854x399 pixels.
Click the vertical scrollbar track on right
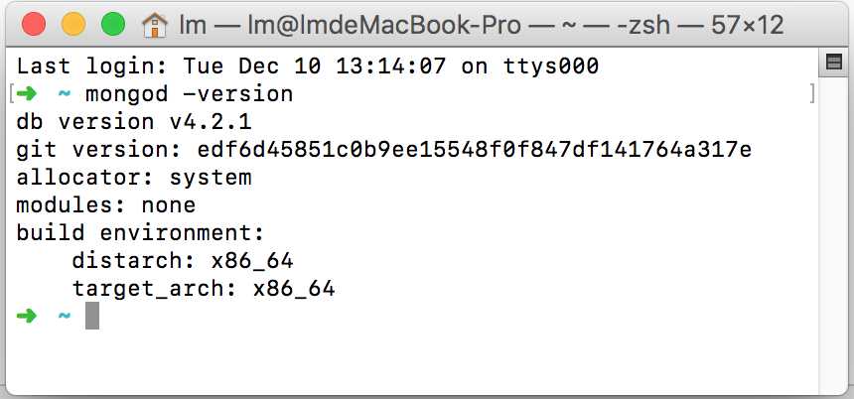(x=833, y=234)
